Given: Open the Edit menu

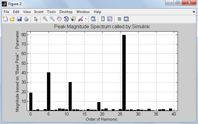Looking at the screenshot, I should pos(16,12).
